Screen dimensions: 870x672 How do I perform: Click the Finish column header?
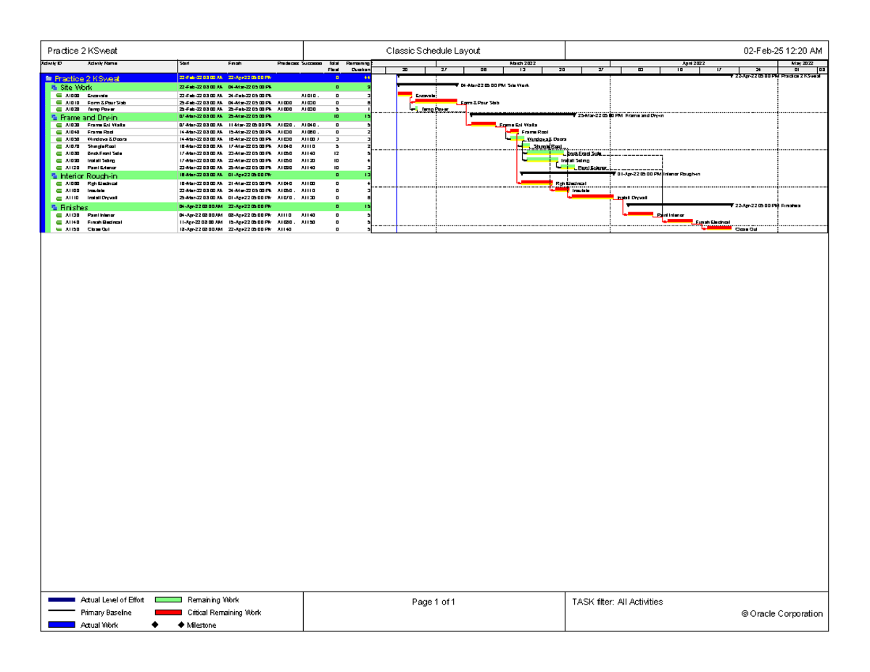236,64
